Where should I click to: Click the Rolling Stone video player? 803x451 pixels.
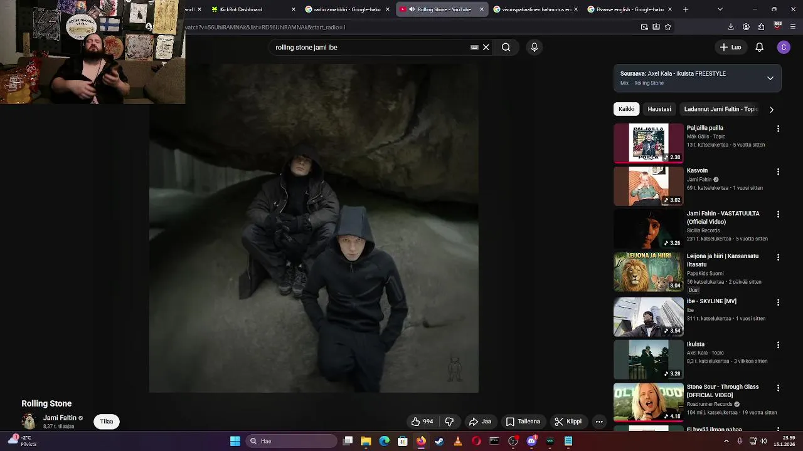[314, 228]
